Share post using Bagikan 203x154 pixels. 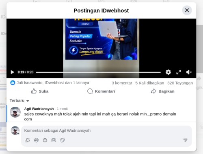coord(162,91)
